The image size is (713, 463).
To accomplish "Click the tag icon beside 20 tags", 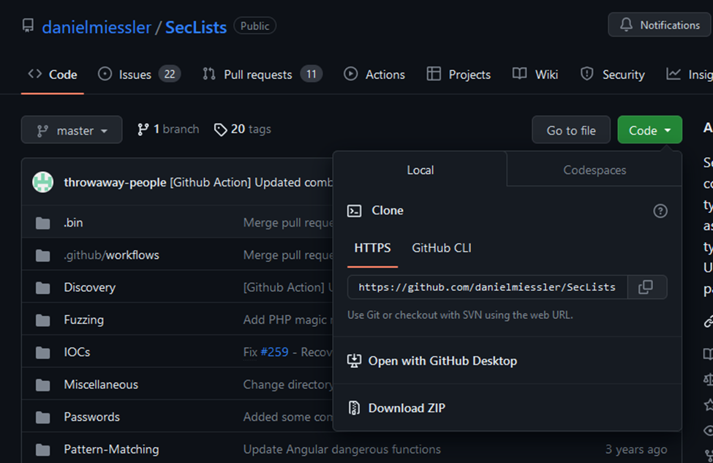I will click(x=221, y=130).
